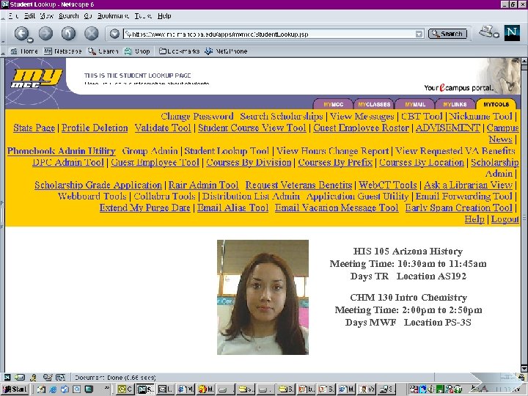Select the MYTOOLS tab
Viewport: 528px width, 396px height.
tap(496, 104)
